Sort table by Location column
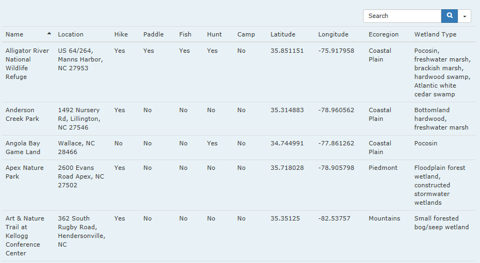Screen dimensions: 480x263 [x=71, y=34]
